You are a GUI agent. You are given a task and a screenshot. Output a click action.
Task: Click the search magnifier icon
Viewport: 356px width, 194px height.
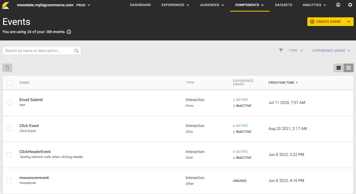[77, 51]
